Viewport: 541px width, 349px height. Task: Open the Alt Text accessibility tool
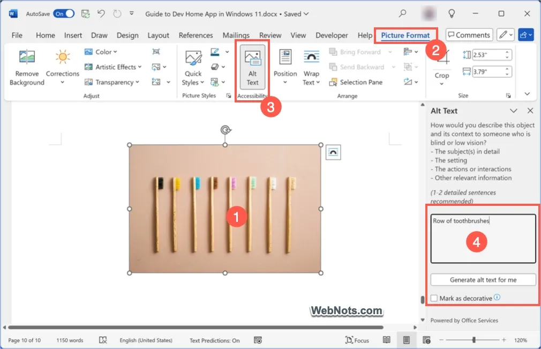252,69
